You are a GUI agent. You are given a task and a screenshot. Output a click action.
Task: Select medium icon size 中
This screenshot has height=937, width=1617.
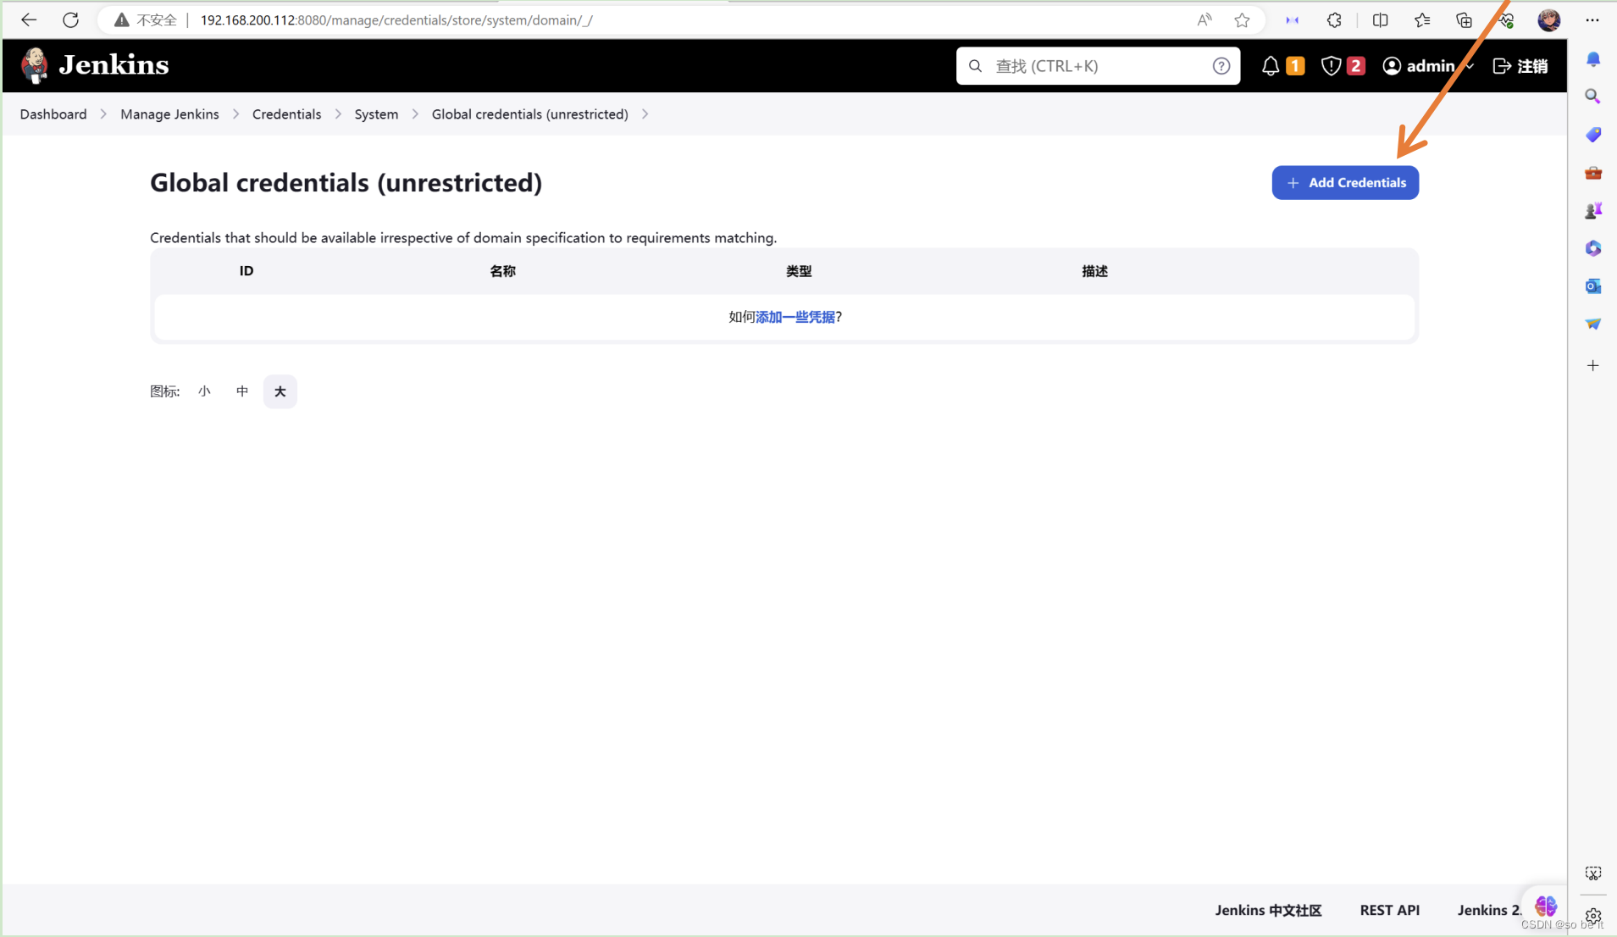tap(242, 391)
